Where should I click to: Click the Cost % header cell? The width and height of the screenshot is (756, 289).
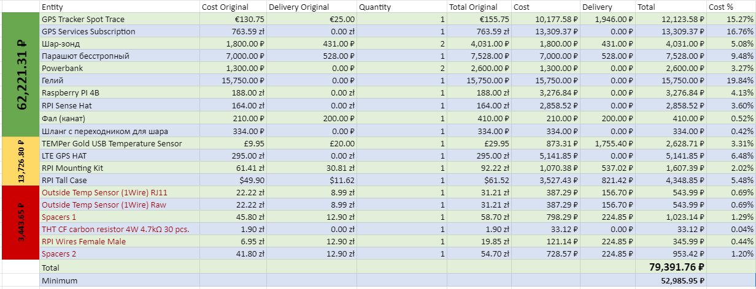click(730, 7)
